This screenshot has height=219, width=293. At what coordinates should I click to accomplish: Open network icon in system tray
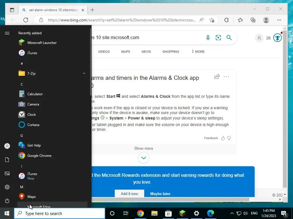pyautogui.click(x=239, y=213)
